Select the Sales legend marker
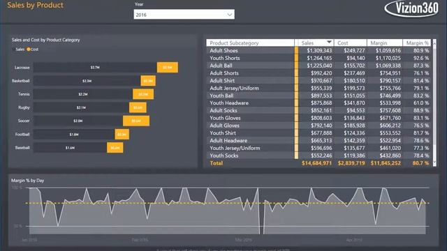This screenshot has height=251, width=447. [14, 50]
